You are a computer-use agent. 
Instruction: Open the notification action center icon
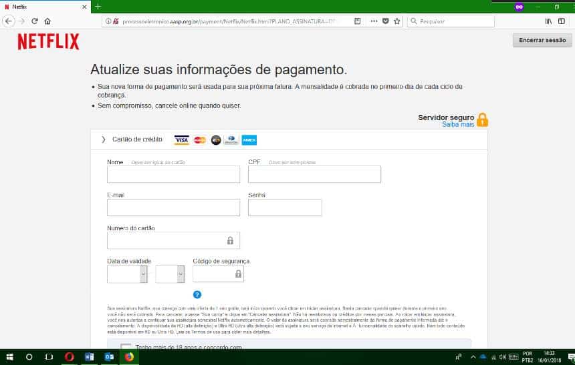tap(570, 357)
